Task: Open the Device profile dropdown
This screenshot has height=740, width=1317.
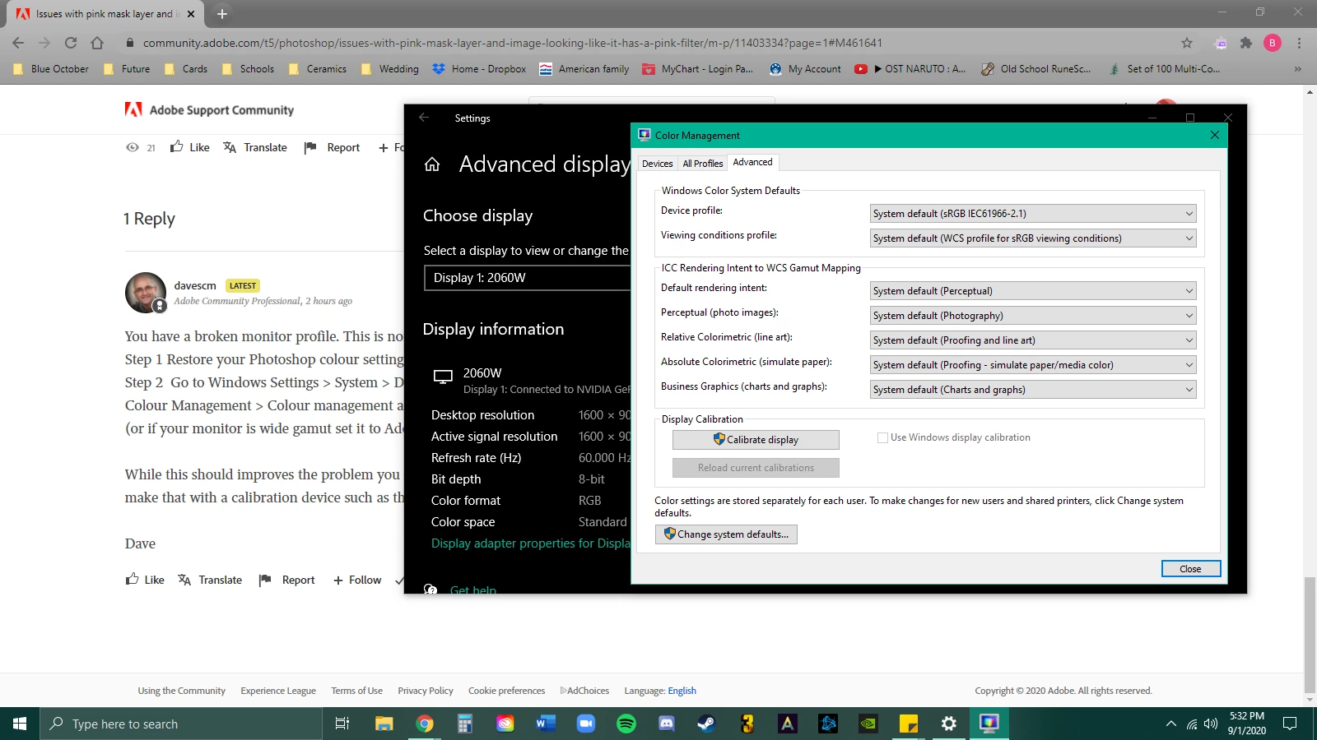Action: (x=1033, y=214)
